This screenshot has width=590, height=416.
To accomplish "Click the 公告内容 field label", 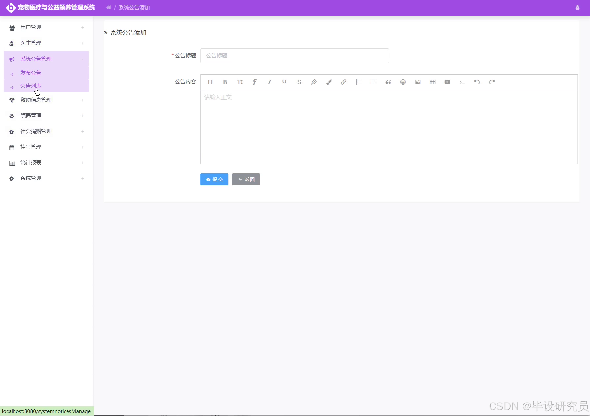I will 185,82.
